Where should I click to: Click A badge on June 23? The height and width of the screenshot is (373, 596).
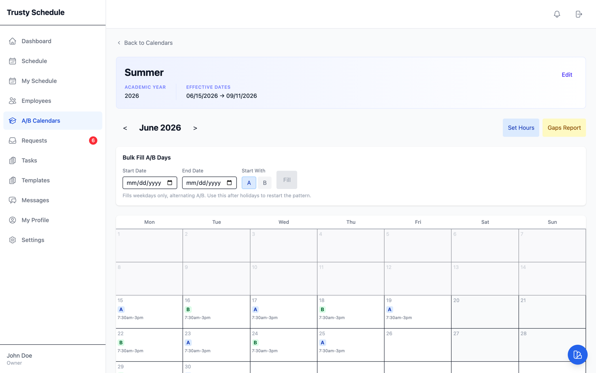(188, 343)
